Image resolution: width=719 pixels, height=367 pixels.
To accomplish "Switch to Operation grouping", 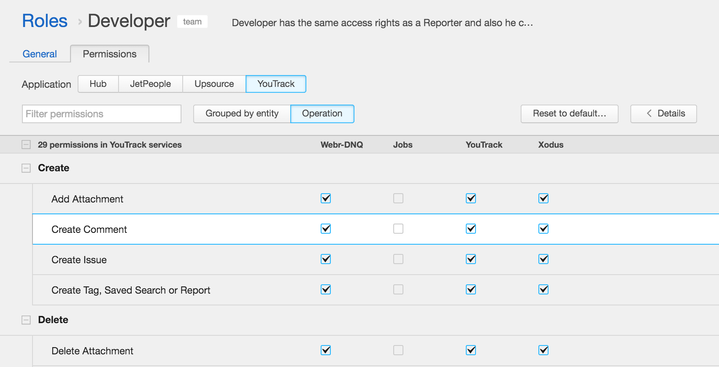I will [x=322, y=114].
